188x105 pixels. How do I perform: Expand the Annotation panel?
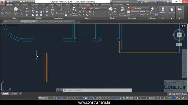click(59, 18)
